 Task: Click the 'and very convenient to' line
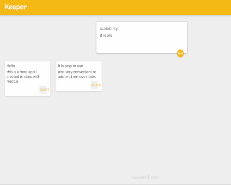[77, 72]
